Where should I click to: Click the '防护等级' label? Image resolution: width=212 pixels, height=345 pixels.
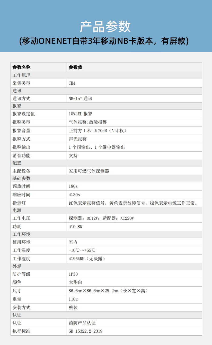pyautogui.click(x=21, y=274)
